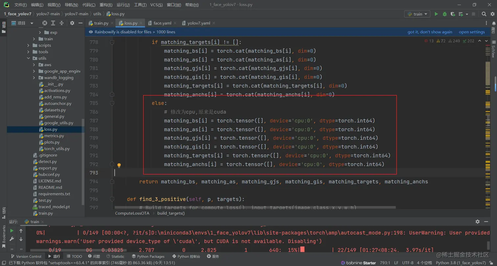The width and height of the screenshot is (497, 266).
Task: Start debugging with the green bug icon
Action: click(445, 14)
